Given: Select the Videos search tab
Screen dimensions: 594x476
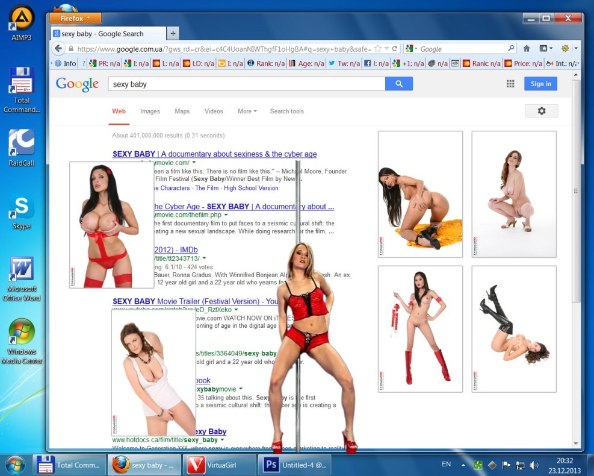Looking at the screenshot, I should point(214,111).
